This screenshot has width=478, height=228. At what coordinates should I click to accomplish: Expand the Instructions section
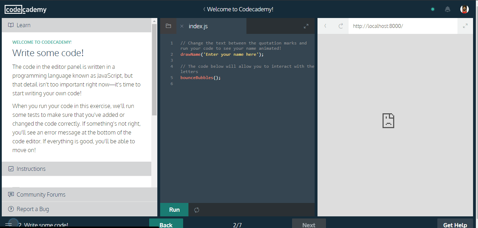point(31,169)
